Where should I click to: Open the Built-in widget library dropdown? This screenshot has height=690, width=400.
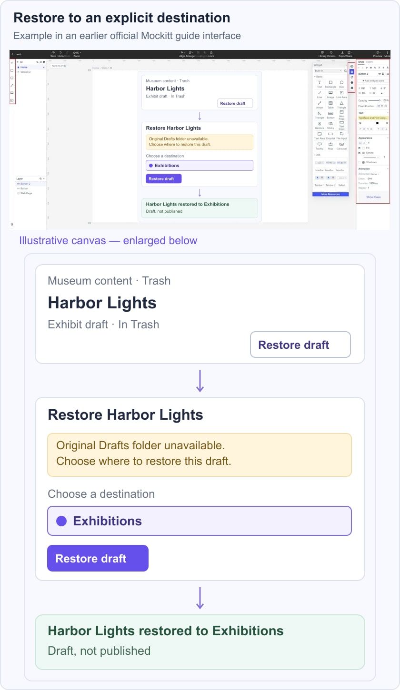point(328,70)
